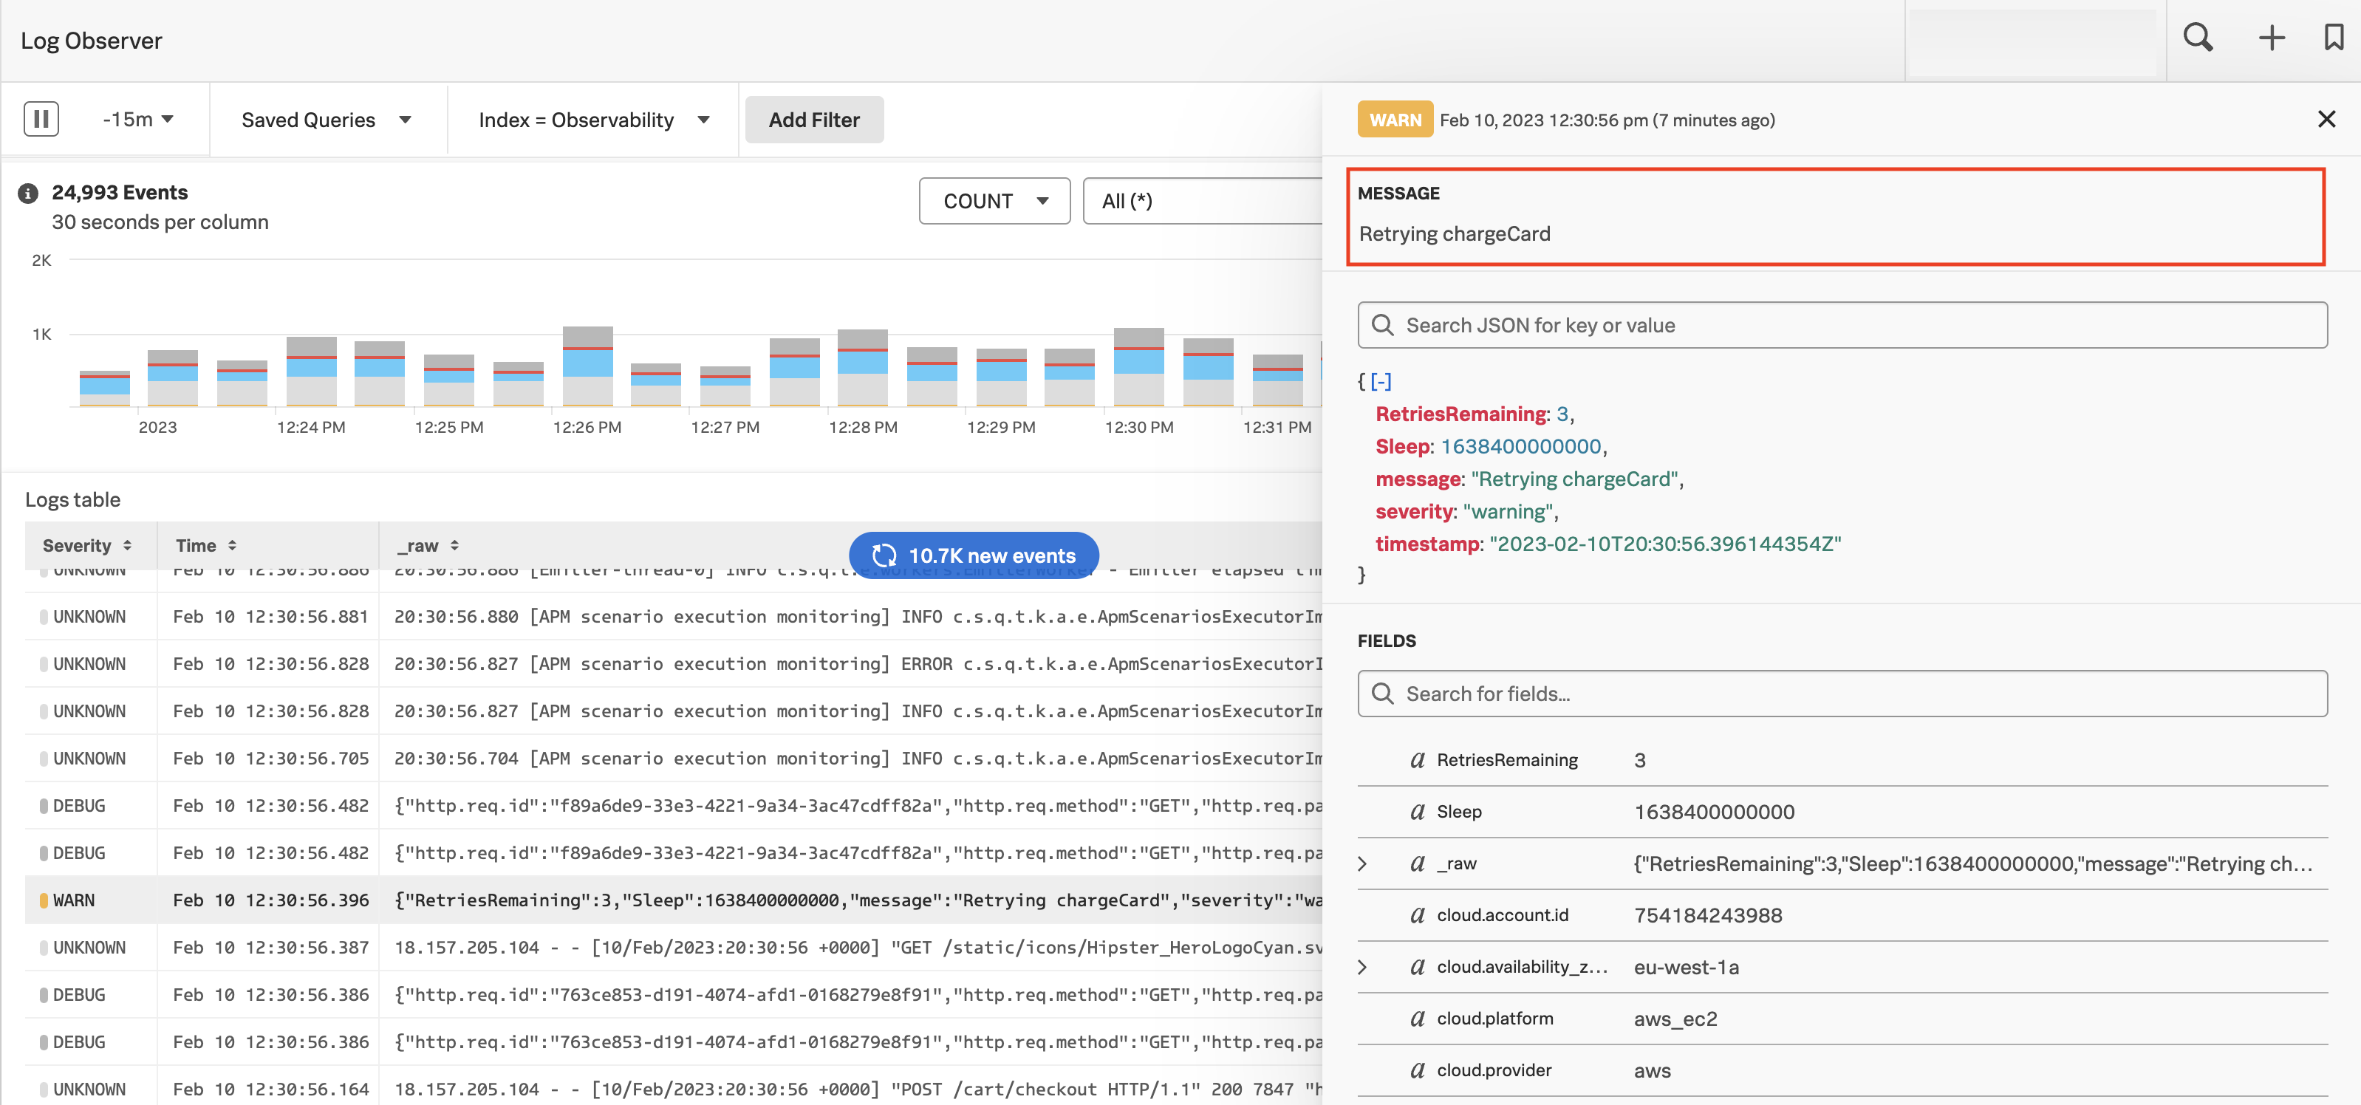Click the search magnifier icon in top bar
2361x1105 pixels.
[x=2198, y=38]
